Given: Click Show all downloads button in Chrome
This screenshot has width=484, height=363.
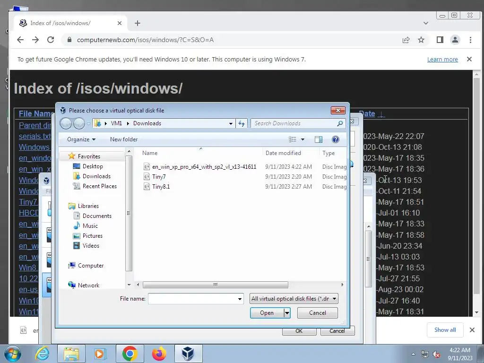Looking at the screenshot, I should (x=445, y=330).
